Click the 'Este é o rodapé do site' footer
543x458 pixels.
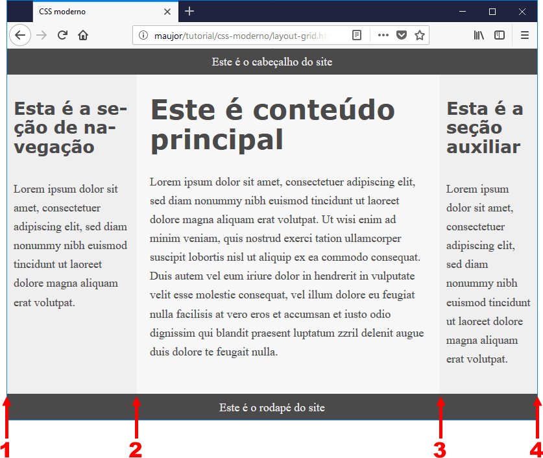(272, 407)
